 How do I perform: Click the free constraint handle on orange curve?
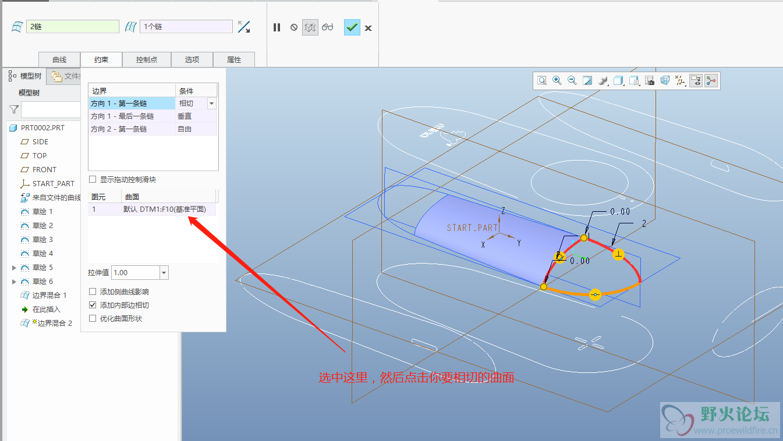[594, 295]
